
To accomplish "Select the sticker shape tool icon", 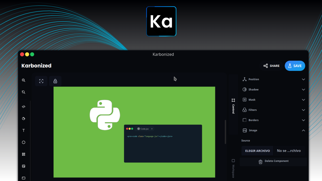I will [x=24, y=118].
